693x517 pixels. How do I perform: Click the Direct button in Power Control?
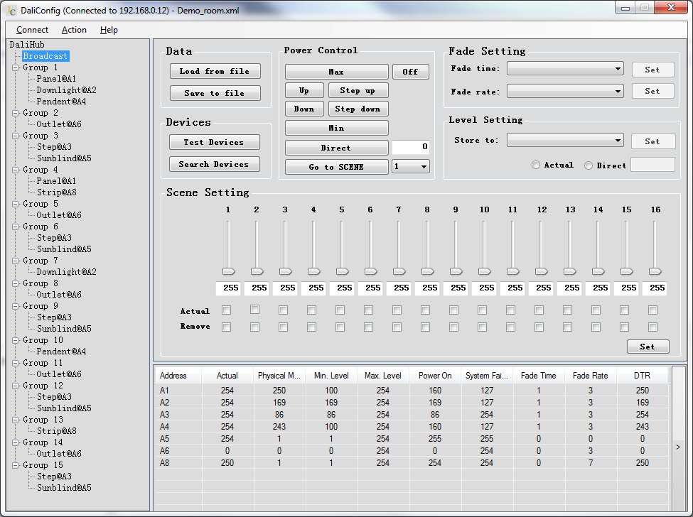[x=336, y=148]
